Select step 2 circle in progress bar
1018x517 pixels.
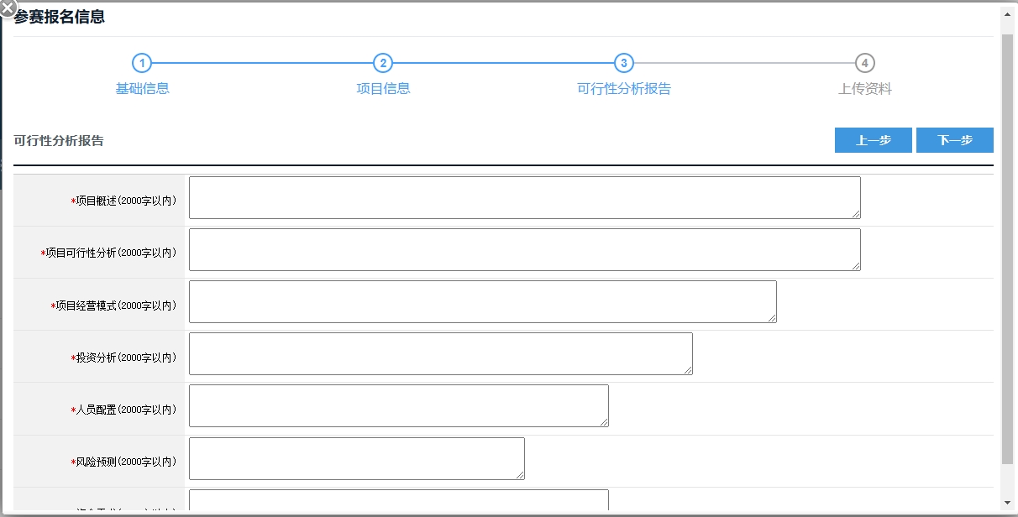383,63
